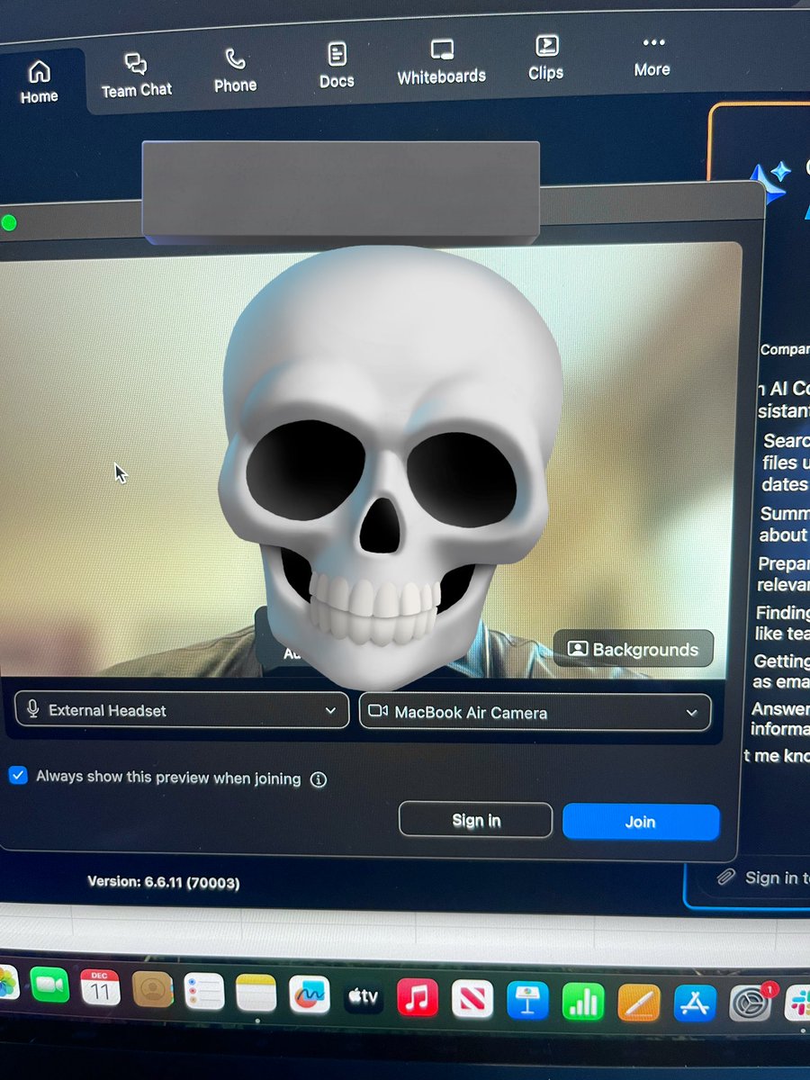Open the External Headset microphone dropdown
This screenshot has width=810, height=1080.
pyautogui.click(x=182, y=710)
